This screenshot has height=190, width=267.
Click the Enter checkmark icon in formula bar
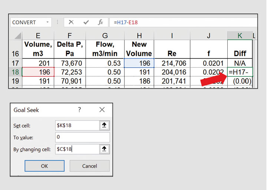pos(86,23)
